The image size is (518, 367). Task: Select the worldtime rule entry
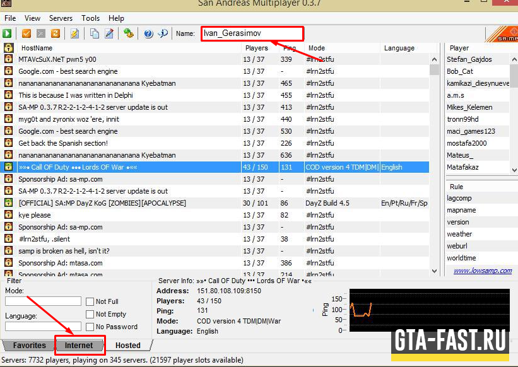(x=461, y=258)
